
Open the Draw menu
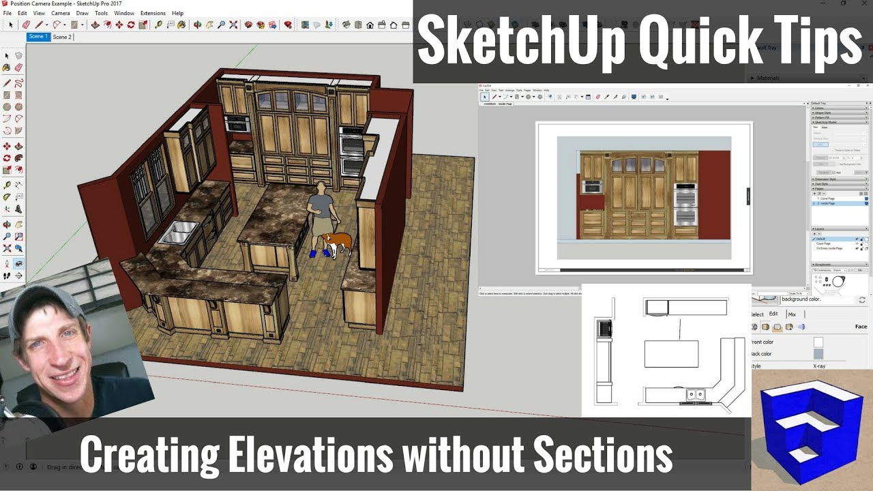click(82, 13)
